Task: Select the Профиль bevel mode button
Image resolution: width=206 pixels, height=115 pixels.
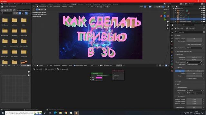Action: [199, 71]
